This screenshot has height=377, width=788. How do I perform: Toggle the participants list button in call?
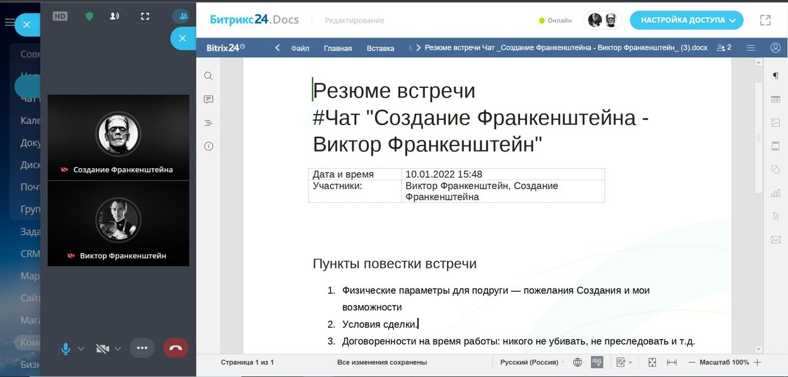183,16
